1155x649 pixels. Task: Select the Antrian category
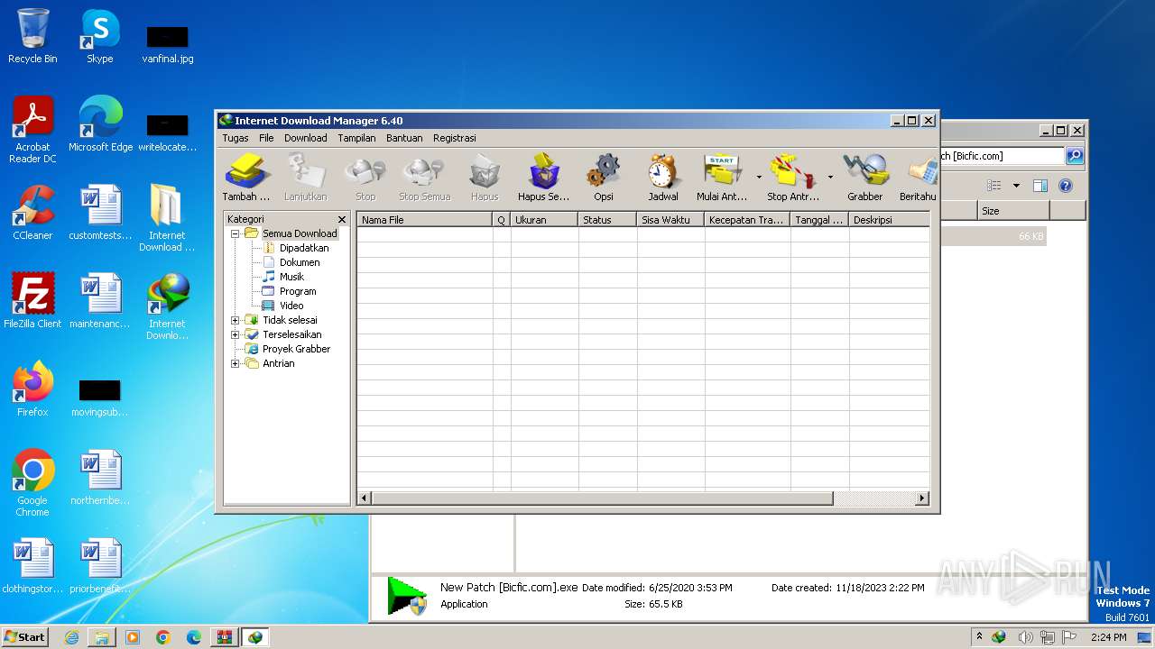click(x=279, y=363)
